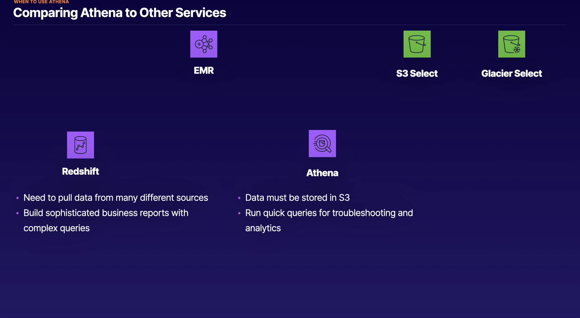Click "Need to pull data from many different sources"

pyautogui.click(x=116, y=198)
